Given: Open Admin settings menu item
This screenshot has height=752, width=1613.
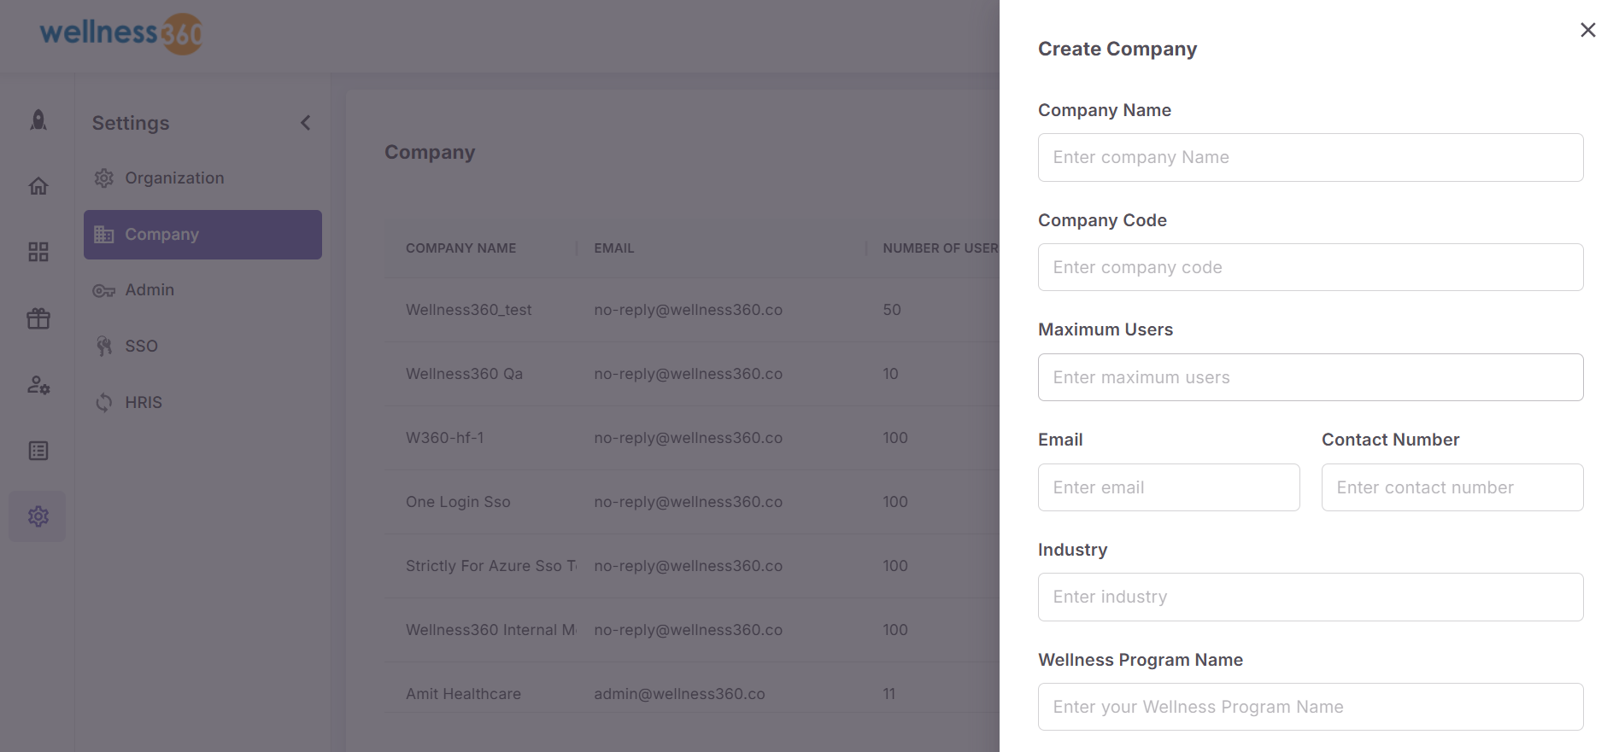Looking at the screenshot, I should click(202, 290).
